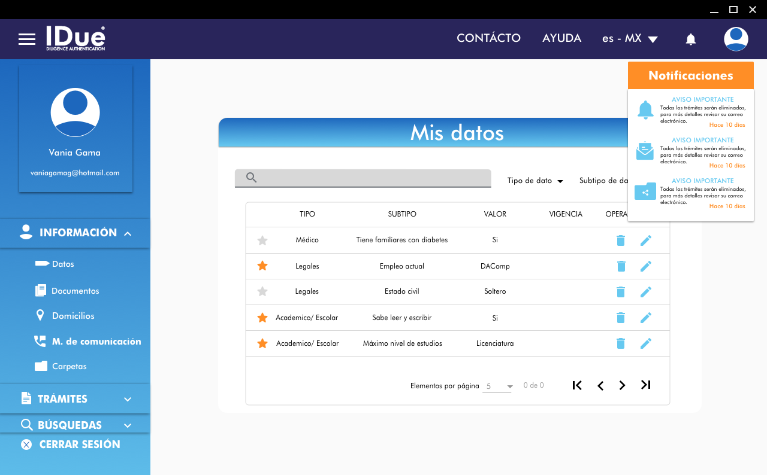This screenshot has height=475, width=767.
Task: Unstar the Empleo actual row
Action: pyautogui.click(x=262, y=266)
